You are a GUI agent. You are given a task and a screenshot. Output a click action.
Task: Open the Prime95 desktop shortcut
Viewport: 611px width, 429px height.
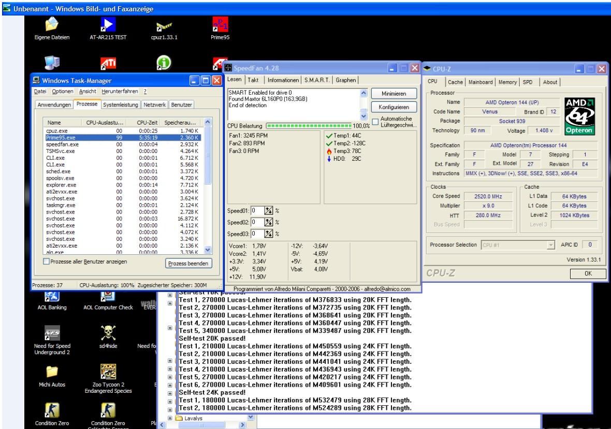coord(220,28)
